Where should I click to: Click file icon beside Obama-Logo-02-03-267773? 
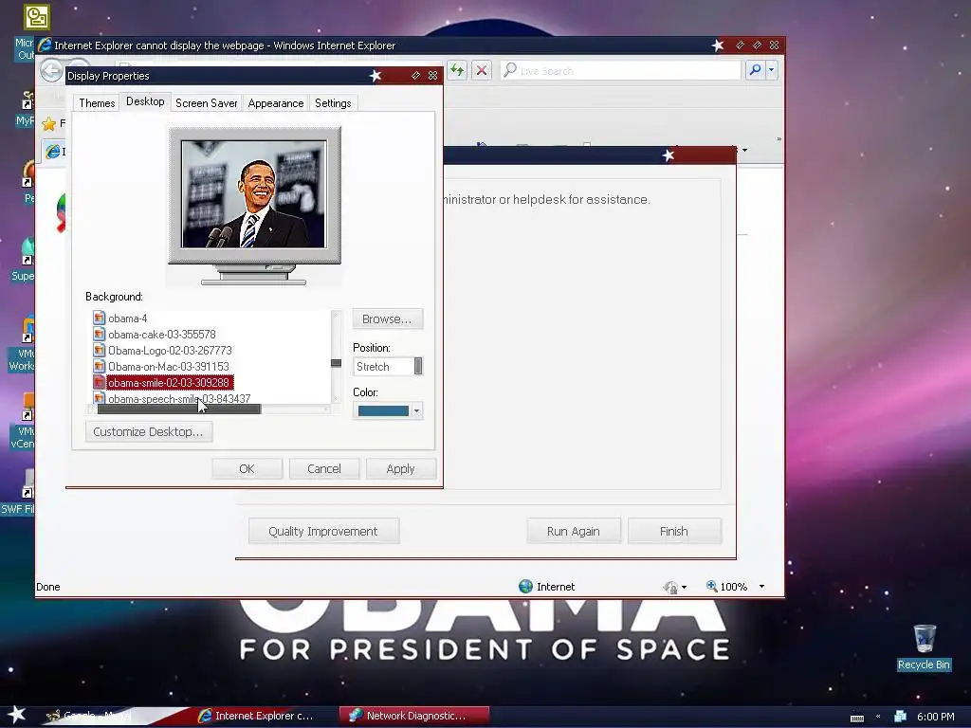click(99, 351)
